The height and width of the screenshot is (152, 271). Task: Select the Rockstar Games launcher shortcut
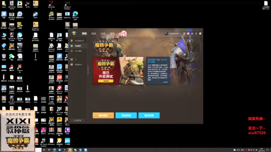[60, 121]
